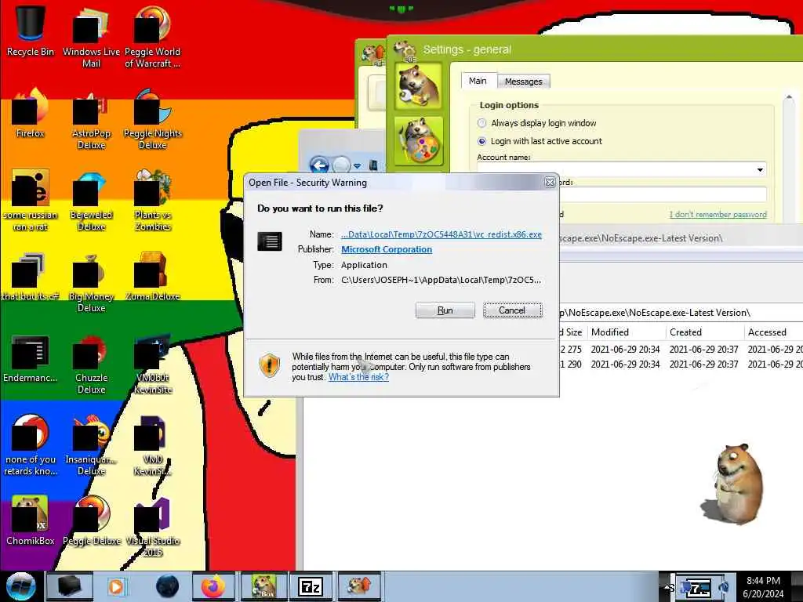The width and height of the screenshot is (803, 602).
Task: Open the Firefox desktop shortcut
Action: pyautogui.click(x=31, y=114)
